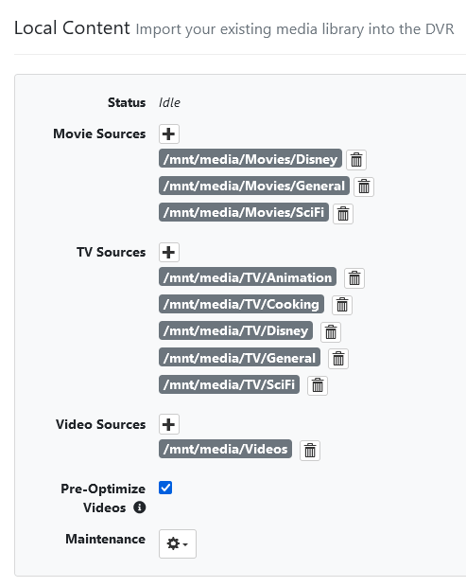Select the /mnt/media/Videos path badge
The height and width of the screenshot is (587, 466).
click(225, 449)
